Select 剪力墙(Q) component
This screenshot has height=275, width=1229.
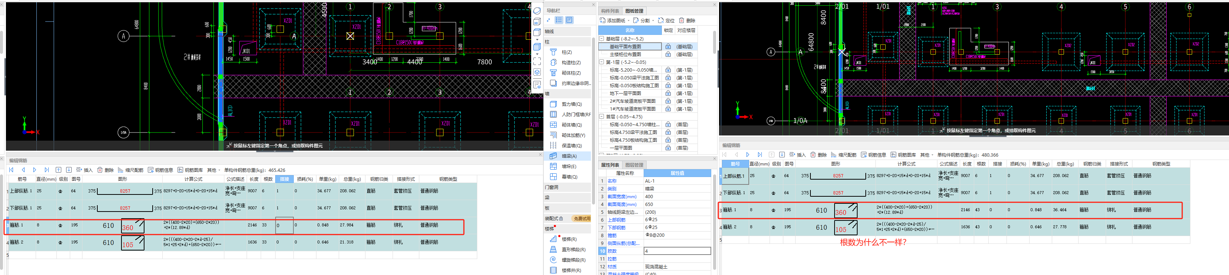pyautogui.click(x=566, y=104)
